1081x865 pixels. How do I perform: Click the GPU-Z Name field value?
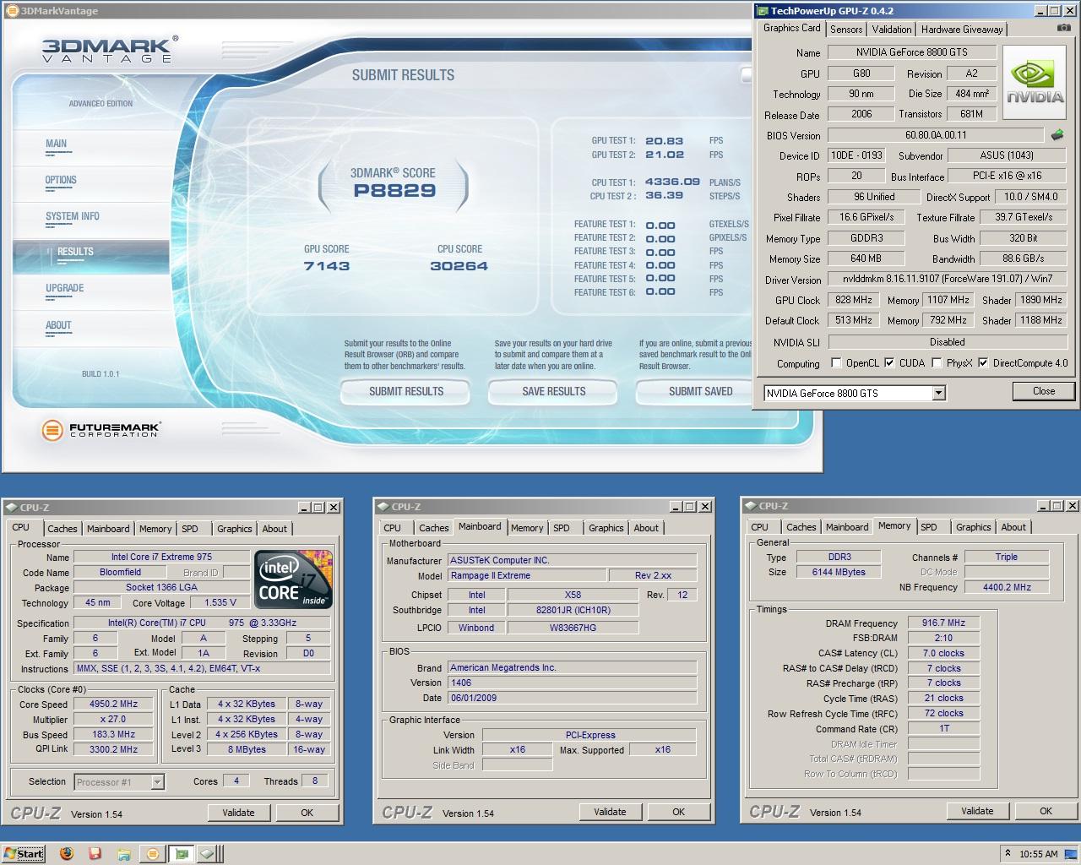[911, 52]
